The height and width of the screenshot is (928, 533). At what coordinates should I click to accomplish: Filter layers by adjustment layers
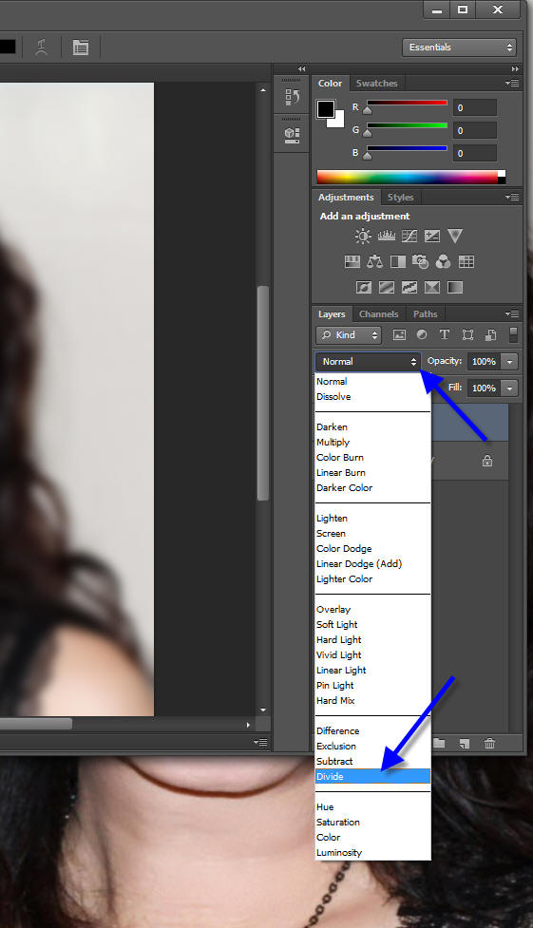tap(422, 335)
